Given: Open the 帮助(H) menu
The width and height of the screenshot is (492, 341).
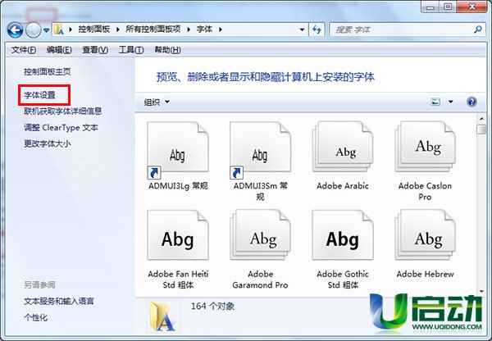Looking at the screenshot, I should pyautogui.click(x=167, y=50).
